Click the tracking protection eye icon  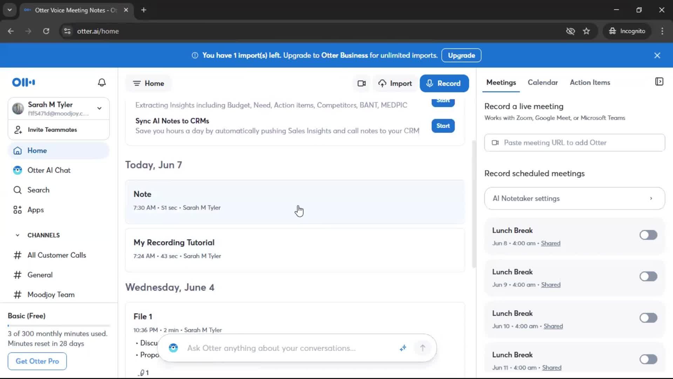pos(570,31)
